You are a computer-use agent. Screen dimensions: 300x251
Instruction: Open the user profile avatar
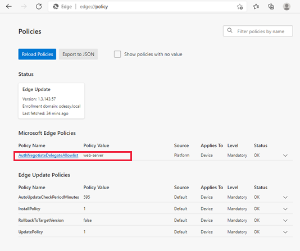(x=287, y=7)
